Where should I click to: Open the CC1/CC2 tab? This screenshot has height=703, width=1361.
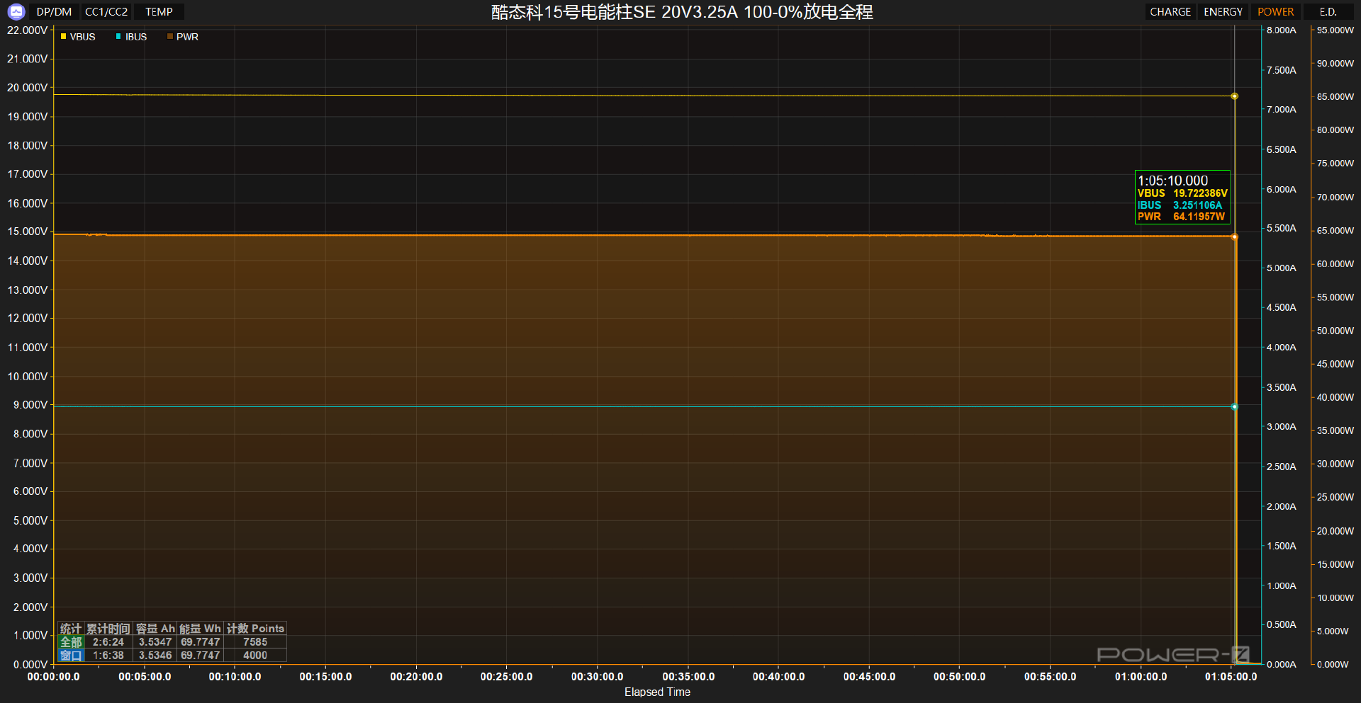click(x=106, y=12)
